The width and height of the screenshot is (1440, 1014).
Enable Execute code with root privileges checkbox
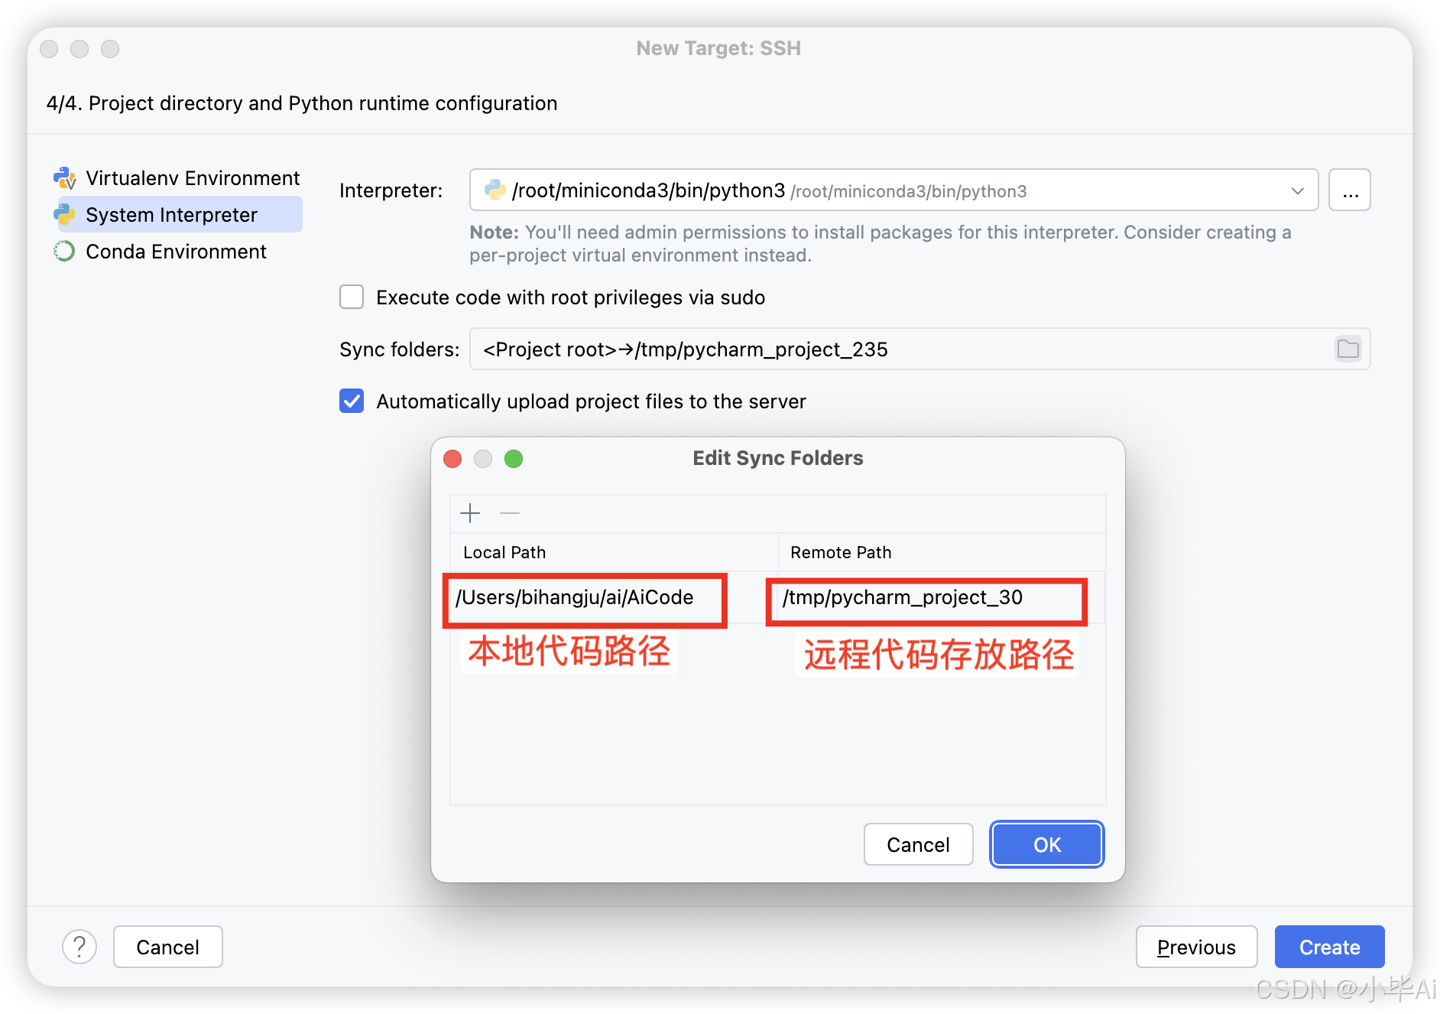[x=352, y=297]
